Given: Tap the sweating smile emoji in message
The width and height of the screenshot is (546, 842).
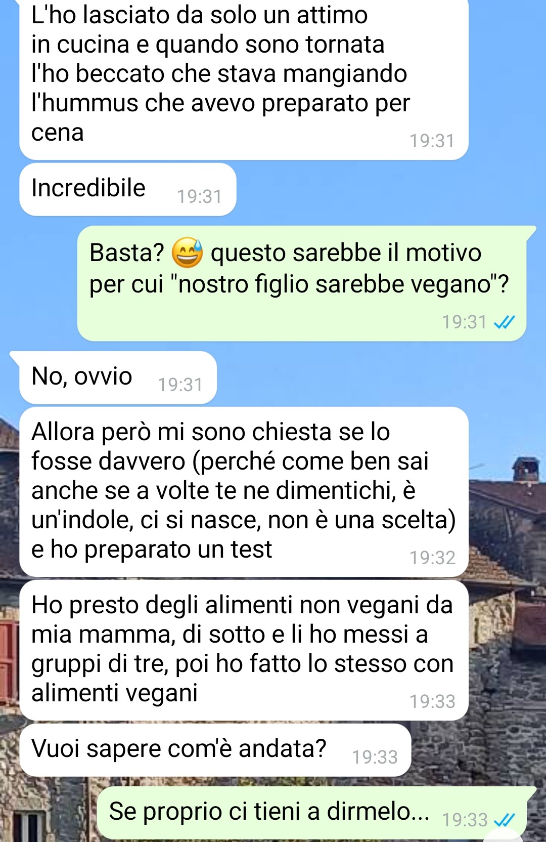Looking at the screenshot, I should click(x=188, y=252).
